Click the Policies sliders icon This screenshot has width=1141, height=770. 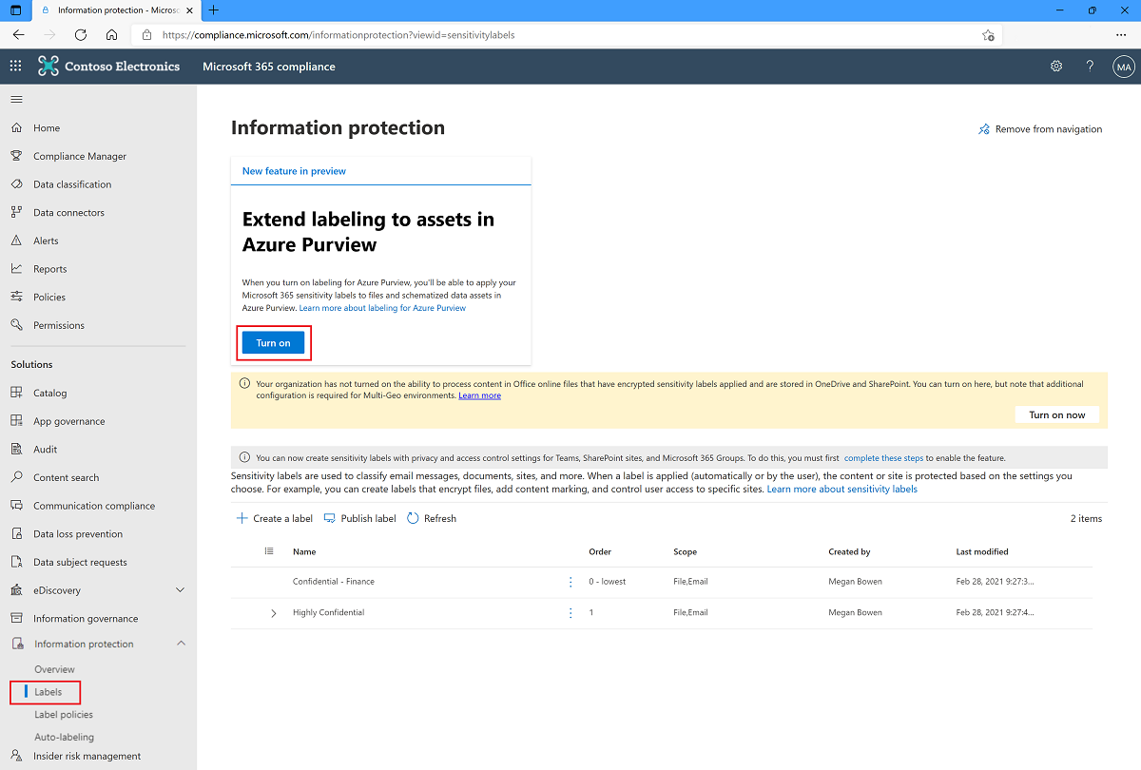click(x=16, y=297)
